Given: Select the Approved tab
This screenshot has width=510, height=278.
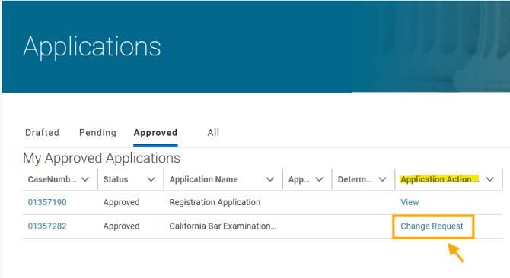Looking at the screenshot, I should click(155, 133).
